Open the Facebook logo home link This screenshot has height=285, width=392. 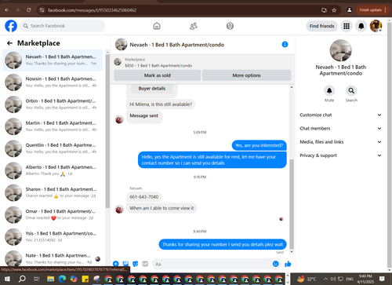click(11, 26)
